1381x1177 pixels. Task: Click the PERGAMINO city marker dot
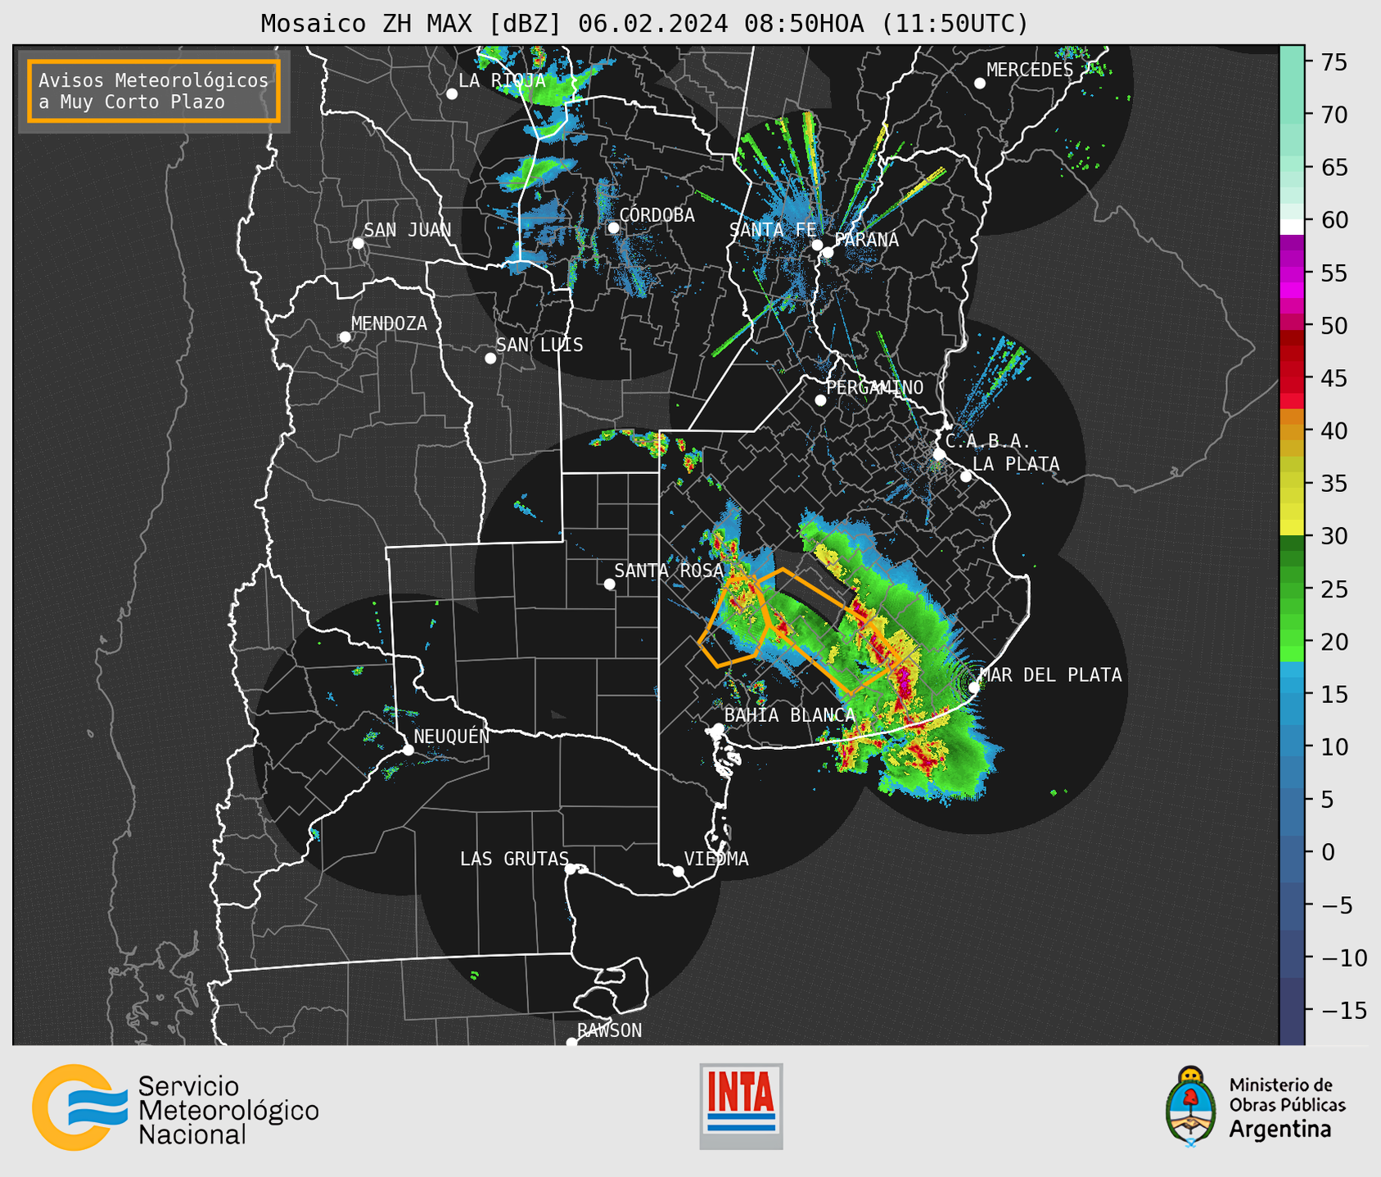click(820, 400)
